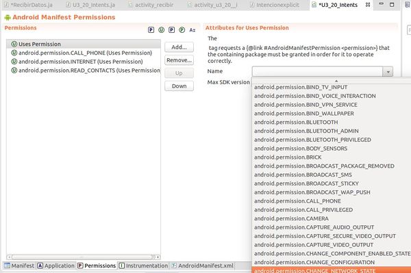
Task: Choose android.permission.BODY_SENSORS from dropdown
Action: (332, 148)
